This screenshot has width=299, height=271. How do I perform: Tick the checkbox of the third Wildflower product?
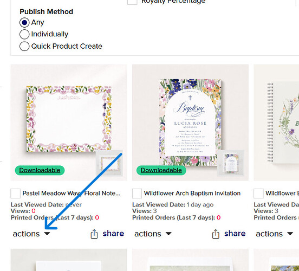click(x=258, y=193)
